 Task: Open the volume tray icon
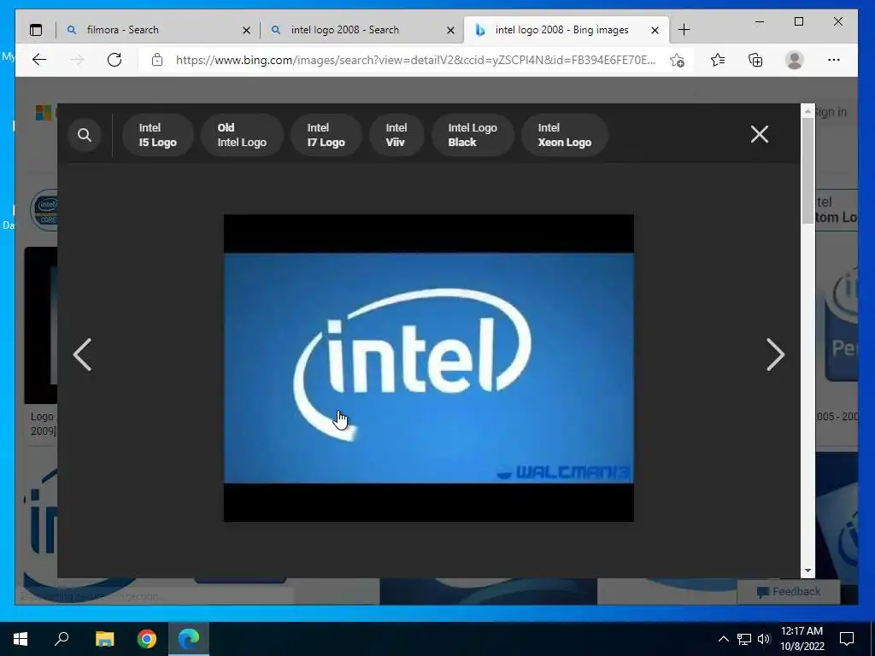click(764, 639)
